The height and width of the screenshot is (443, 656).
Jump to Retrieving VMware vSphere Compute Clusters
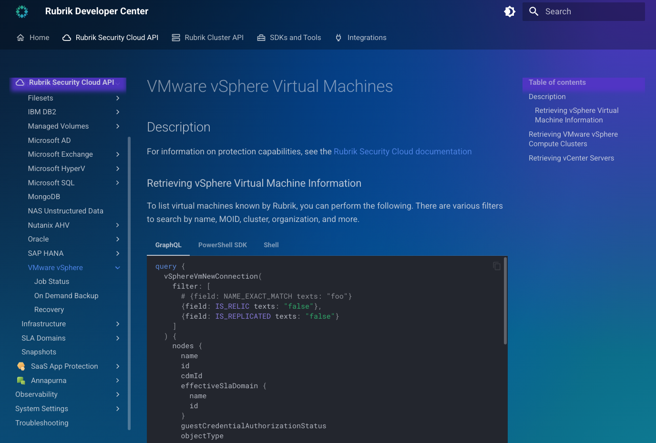573,139
